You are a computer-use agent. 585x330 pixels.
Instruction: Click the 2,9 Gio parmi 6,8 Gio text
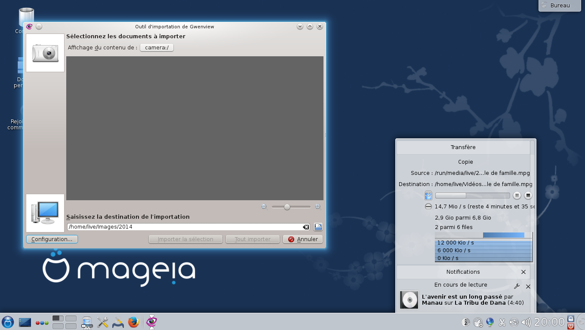[463, 218]
